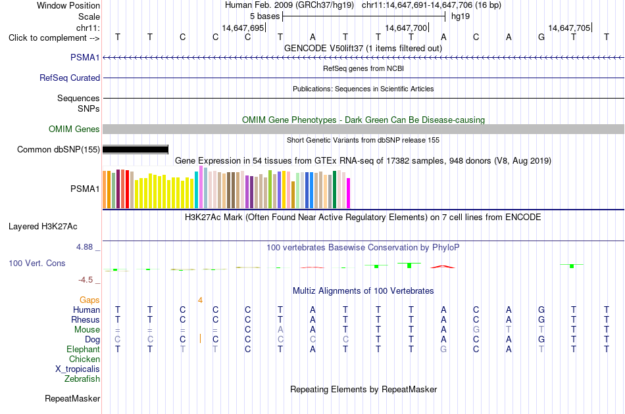Screen dimensions: 625x414
Task: Open the RefSeq Curated track label
Action: point(69,78)
